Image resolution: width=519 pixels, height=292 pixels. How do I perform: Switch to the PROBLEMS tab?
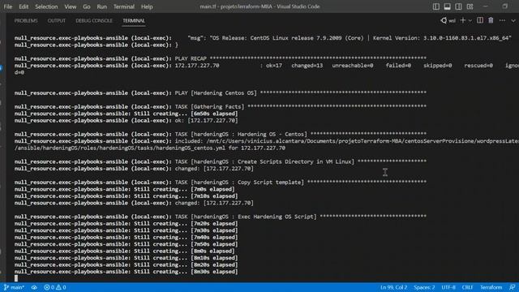(26, 20)
